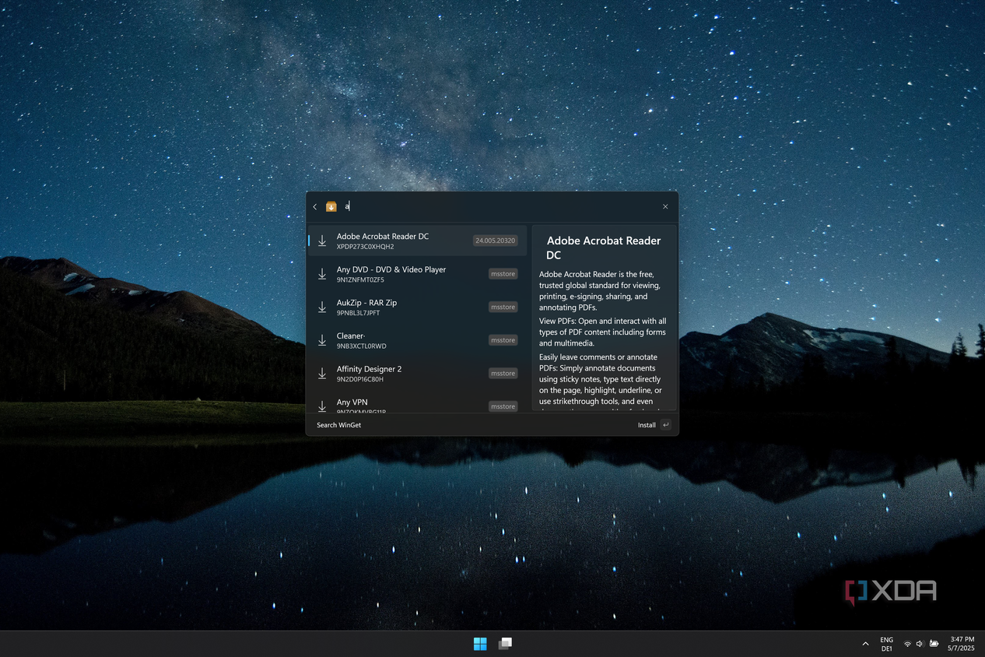Click the download icon beside AukZip
The image size is (985, 657).
[322, 307]
